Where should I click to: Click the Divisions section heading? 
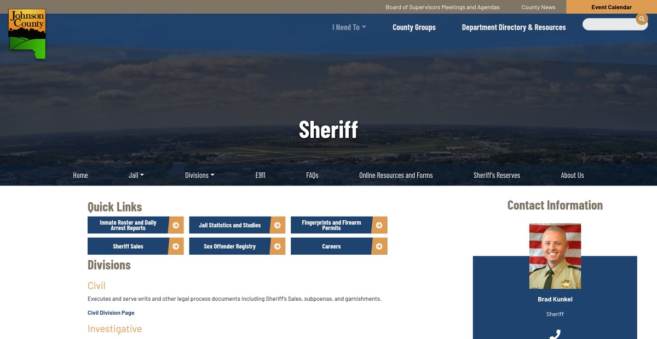tap(109, 265)
